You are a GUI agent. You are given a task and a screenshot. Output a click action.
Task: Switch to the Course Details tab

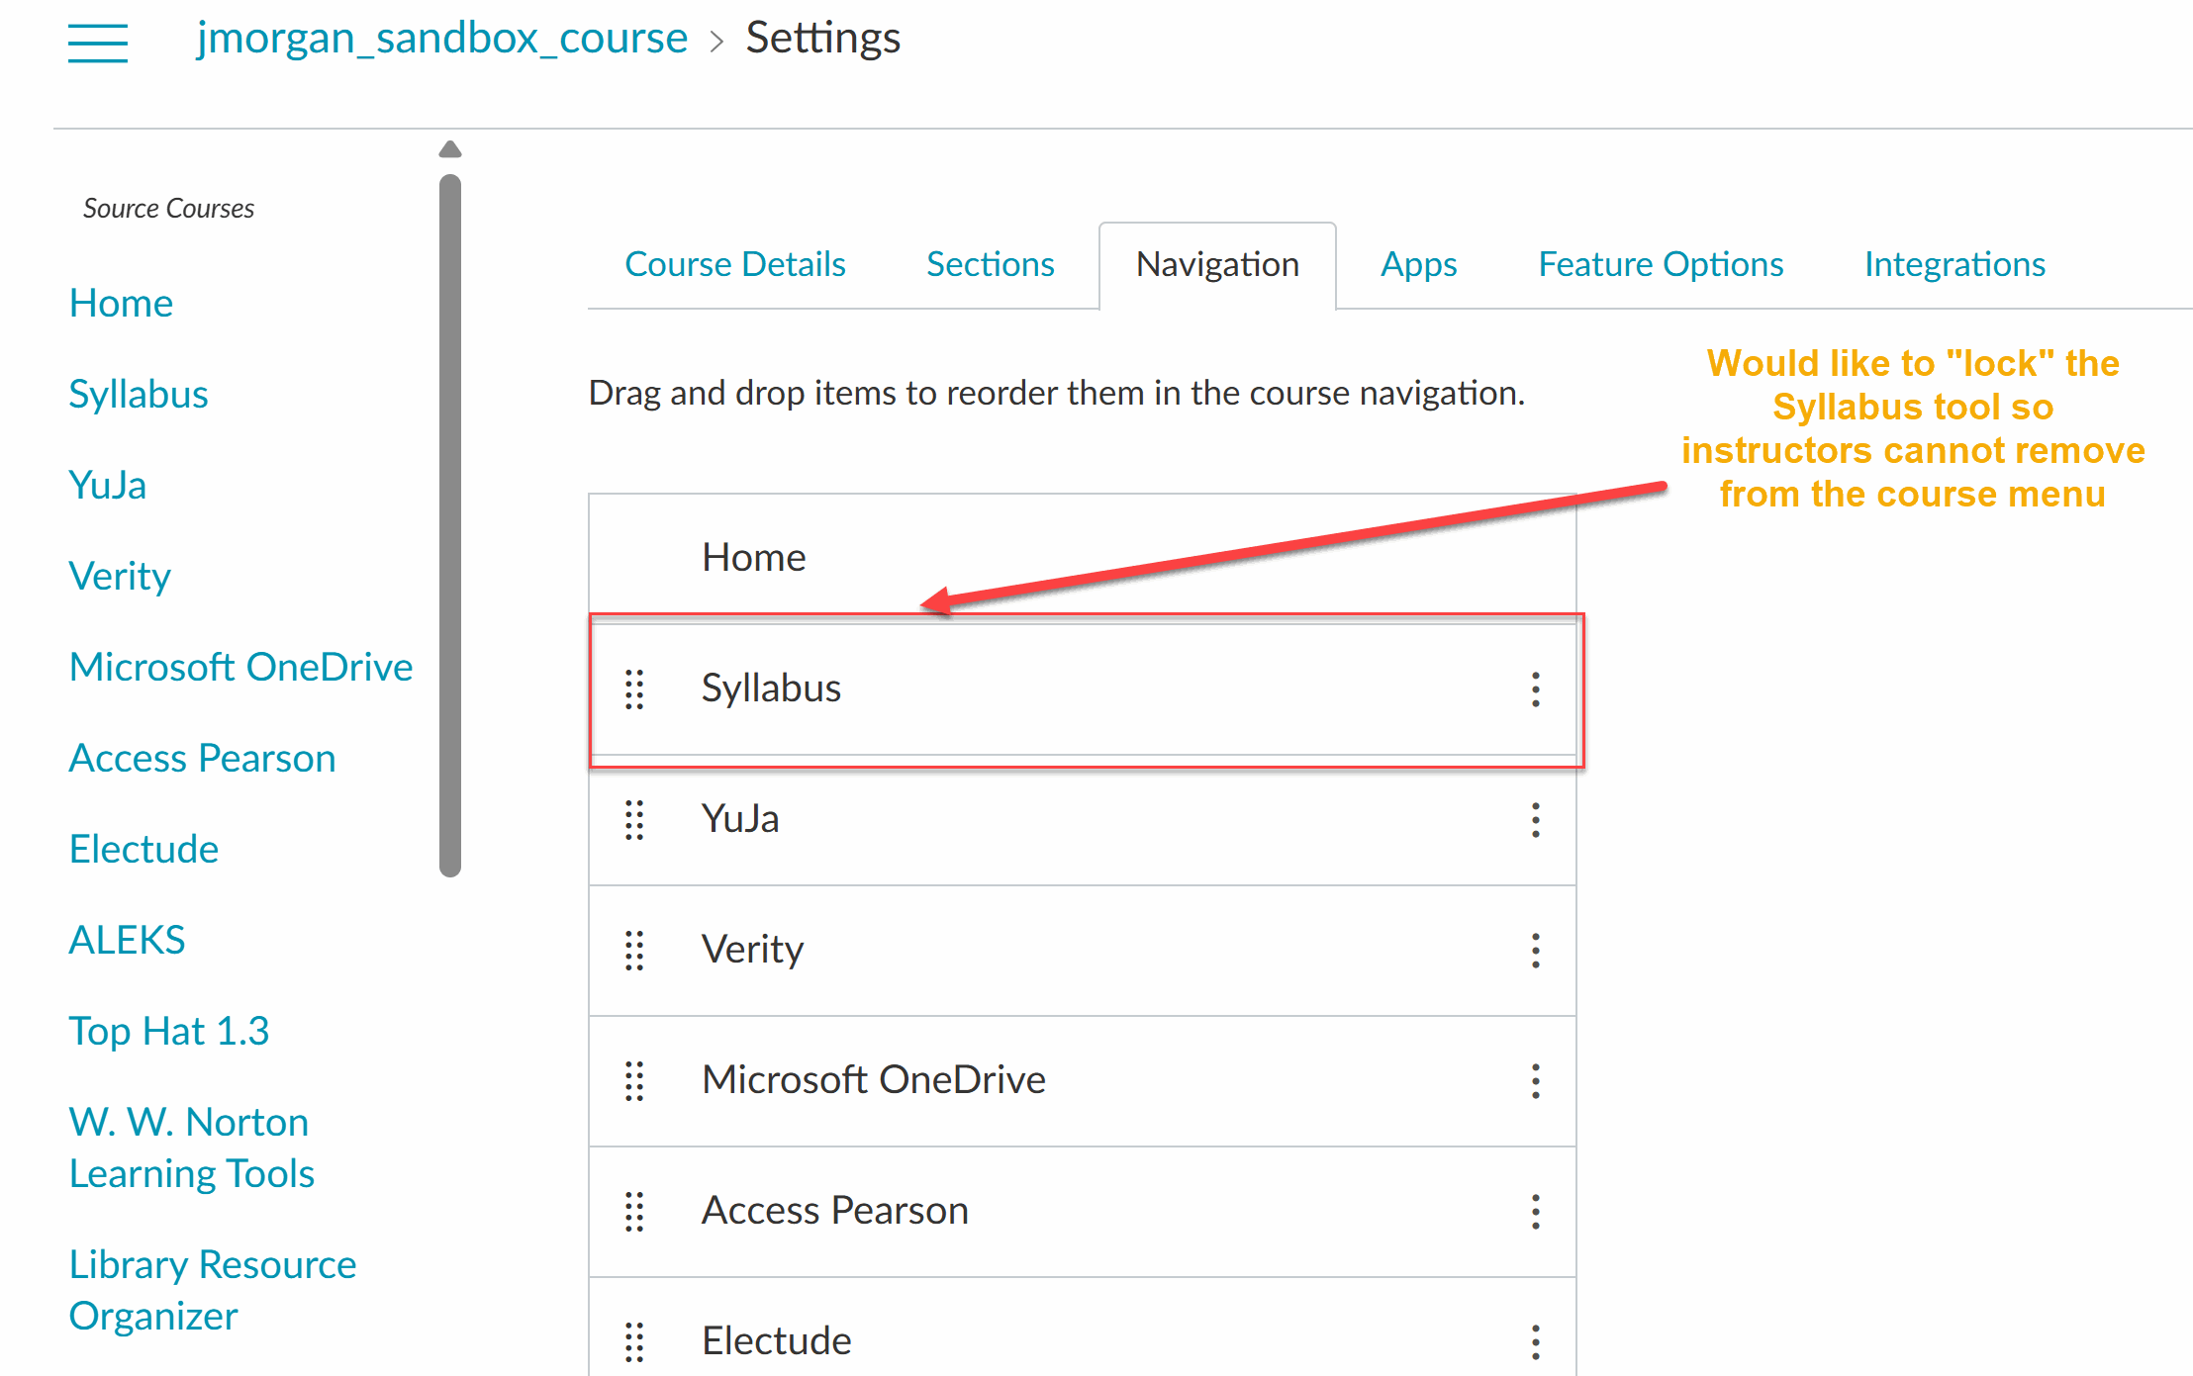734,264
